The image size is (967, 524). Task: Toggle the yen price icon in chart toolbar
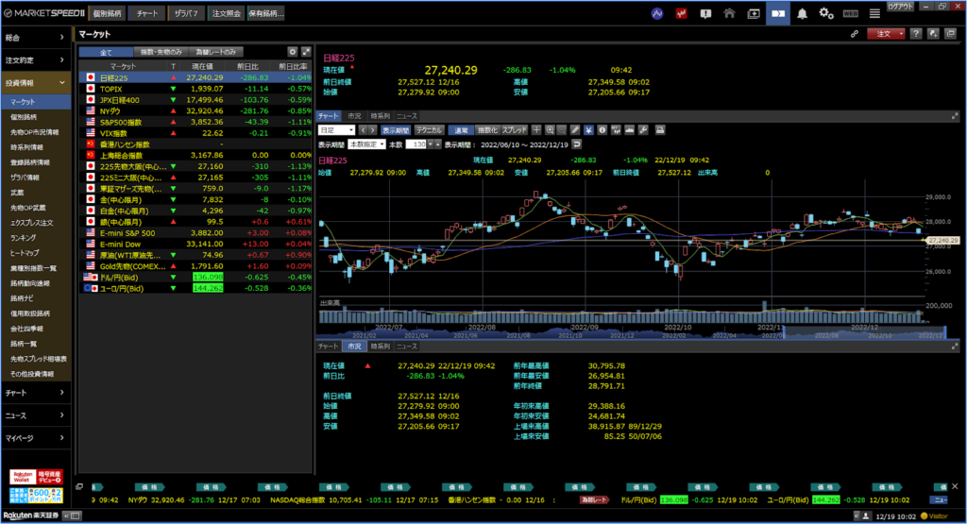click(x=588, y=130)
